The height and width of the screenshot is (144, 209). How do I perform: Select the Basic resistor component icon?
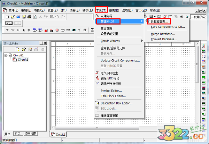tap(13, 30)
